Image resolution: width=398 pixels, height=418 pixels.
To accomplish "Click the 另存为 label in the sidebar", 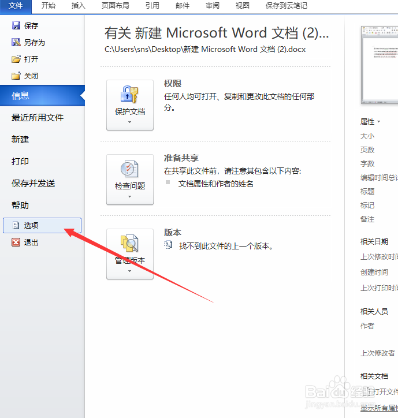I will (x=35, y=42).
